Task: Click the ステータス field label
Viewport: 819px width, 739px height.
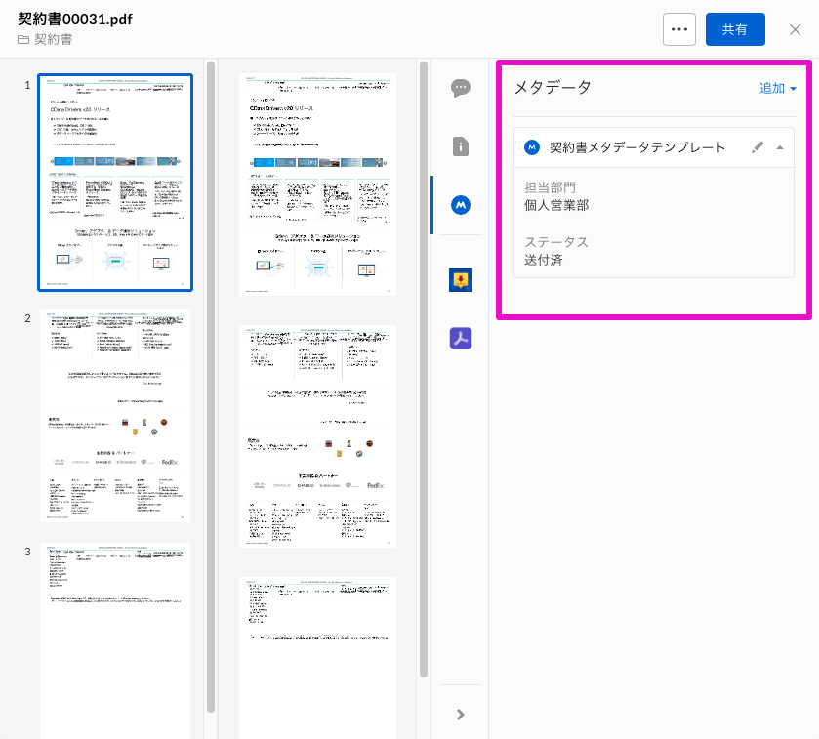Action: pos(556,242)
